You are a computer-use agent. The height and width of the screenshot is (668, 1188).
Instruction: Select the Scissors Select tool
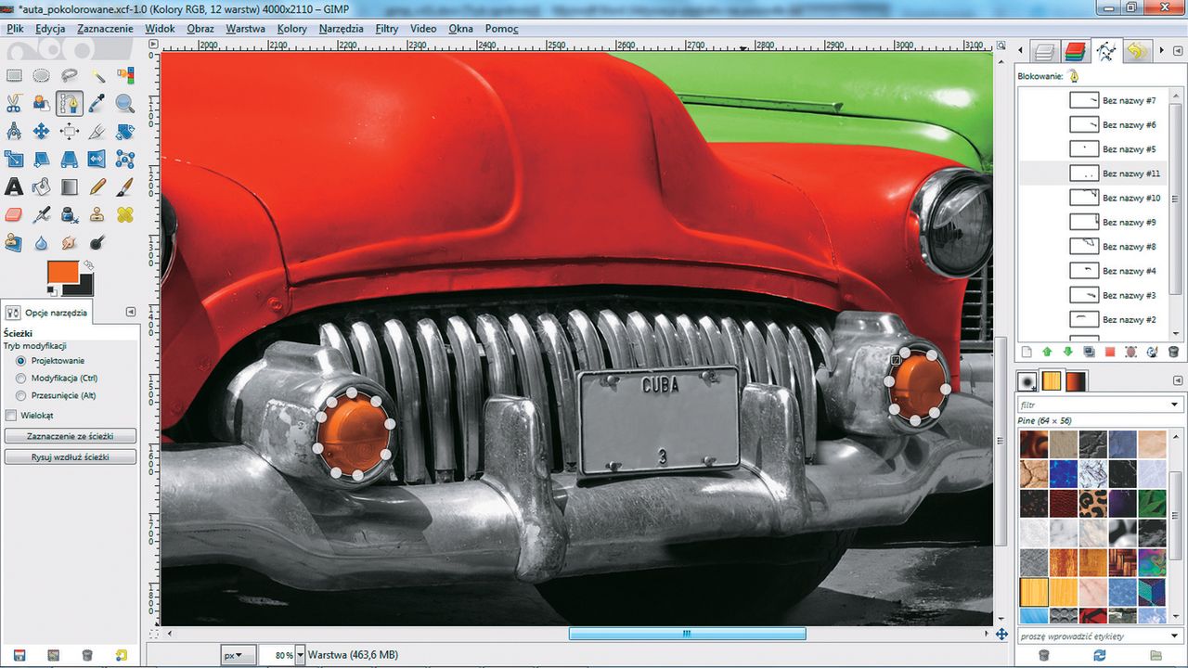point(14,104)
